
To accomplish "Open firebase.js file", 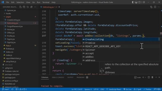I will click(10, 49).
